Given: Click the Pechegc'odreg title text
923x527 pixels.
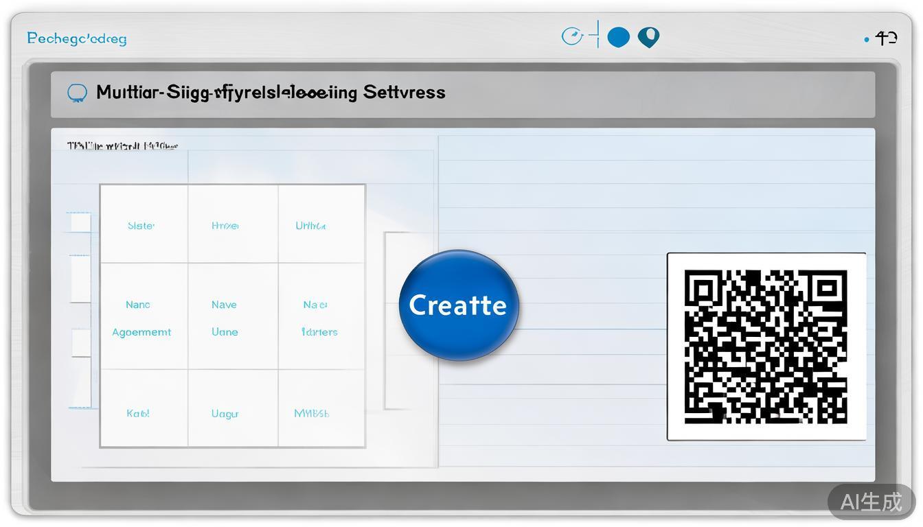Looking at the screenshot, I should coord(77,38).
